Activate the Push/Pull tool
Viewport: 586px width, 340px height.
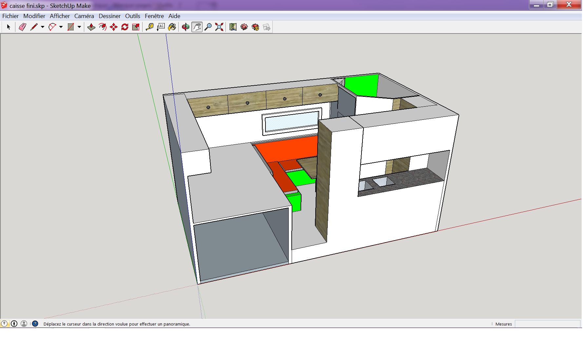pos(91,27)
